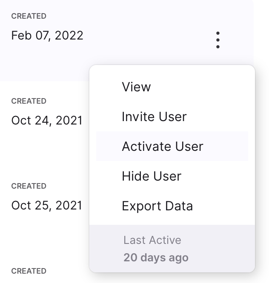This screenshot has height=283, width=269.
Task: Select the Feb 07, 2022 created date
Action: pyautogui.click(x=47, y=35)
